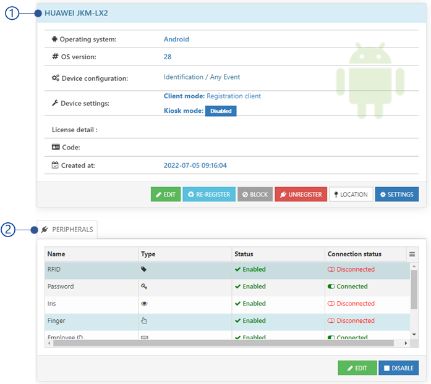Select the RFID row name

click(54, 269)
